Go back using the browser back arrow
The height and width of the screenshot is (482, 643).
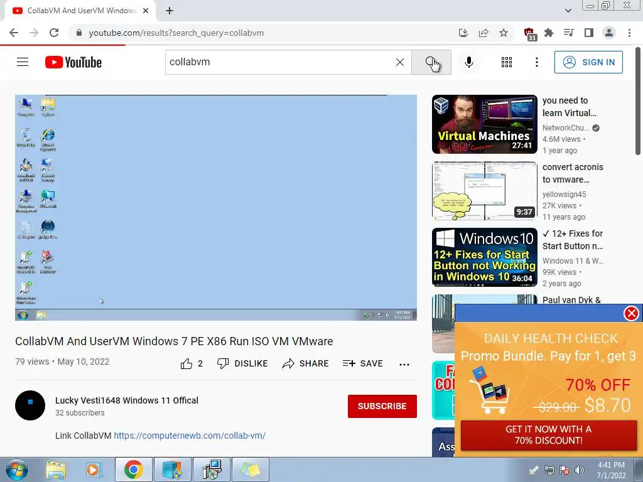coord(14,33)
